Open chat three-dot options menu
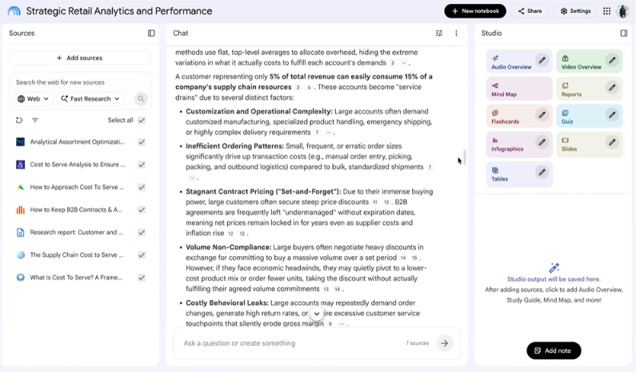 [456, 34]
